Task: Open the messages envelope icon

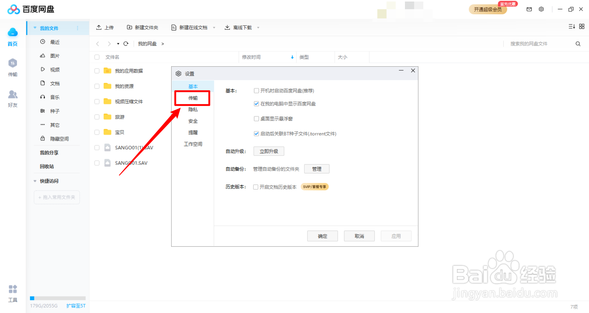Action: pyautogui.click(x=529, y=9)
